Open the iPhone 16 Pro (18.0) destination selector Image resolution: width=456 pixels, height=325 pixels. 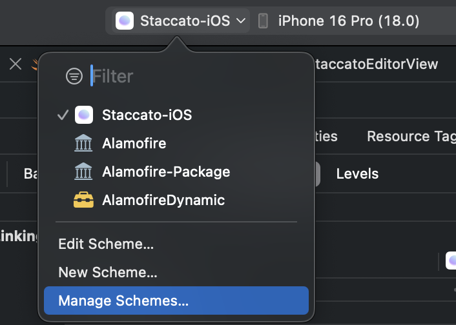point(349,21)
